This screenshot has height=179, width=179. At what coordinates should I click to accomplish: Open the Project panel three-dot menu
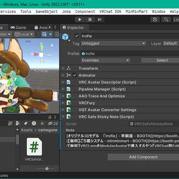[55, 117]
